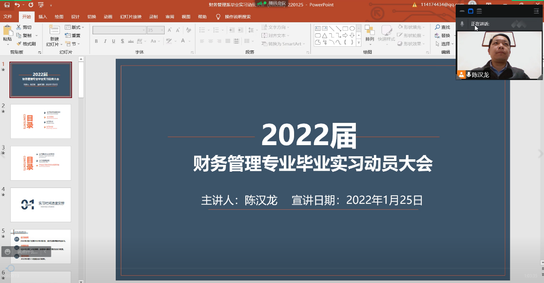Open the font name dropdown

point(144,30)
